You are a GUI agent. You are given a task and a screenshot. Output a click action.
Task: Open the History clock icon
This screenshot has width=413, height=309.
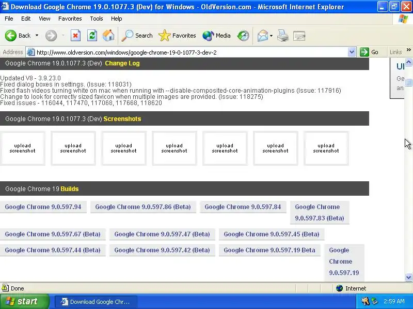coord(243,36)
